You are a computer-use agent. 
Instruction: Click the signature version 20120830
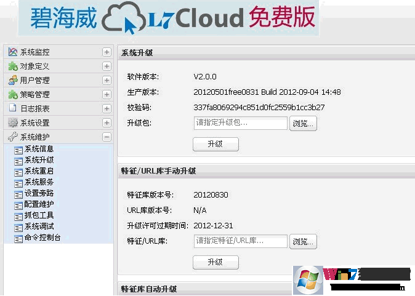(211, 195)
